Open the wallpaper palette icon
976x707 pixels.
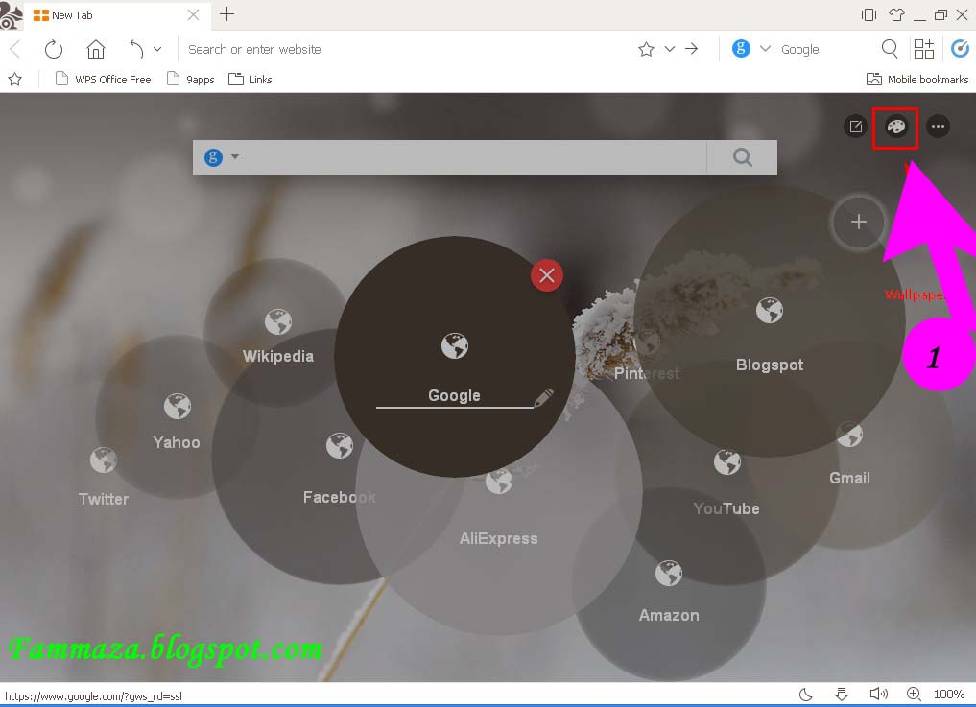(895, 127)
